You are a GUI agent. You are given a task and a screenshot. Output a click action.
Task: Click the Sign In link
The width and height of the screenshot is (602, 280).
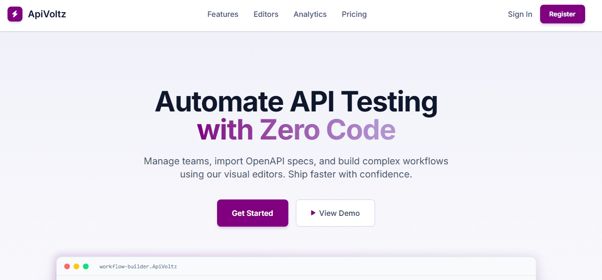(x=520, y=14)
